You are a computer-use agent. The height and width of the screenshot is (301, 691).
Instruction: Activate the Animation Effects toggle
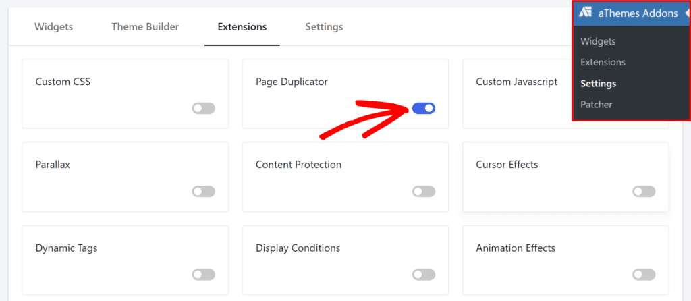click(x=644, y=275)
